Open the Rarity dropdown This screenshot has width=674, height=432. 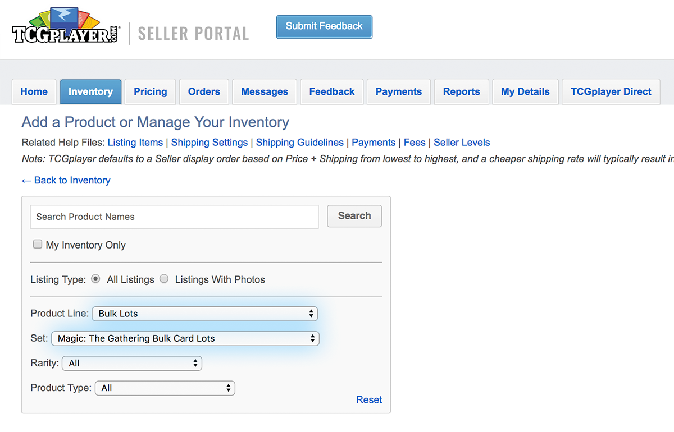coord(132,363)
